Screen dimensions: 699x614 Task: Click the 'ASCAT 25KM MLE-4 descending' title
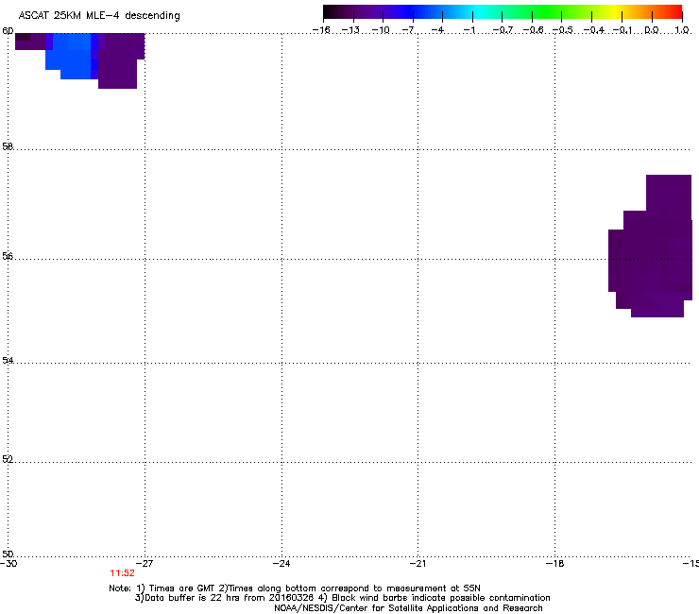coord(99,16)
